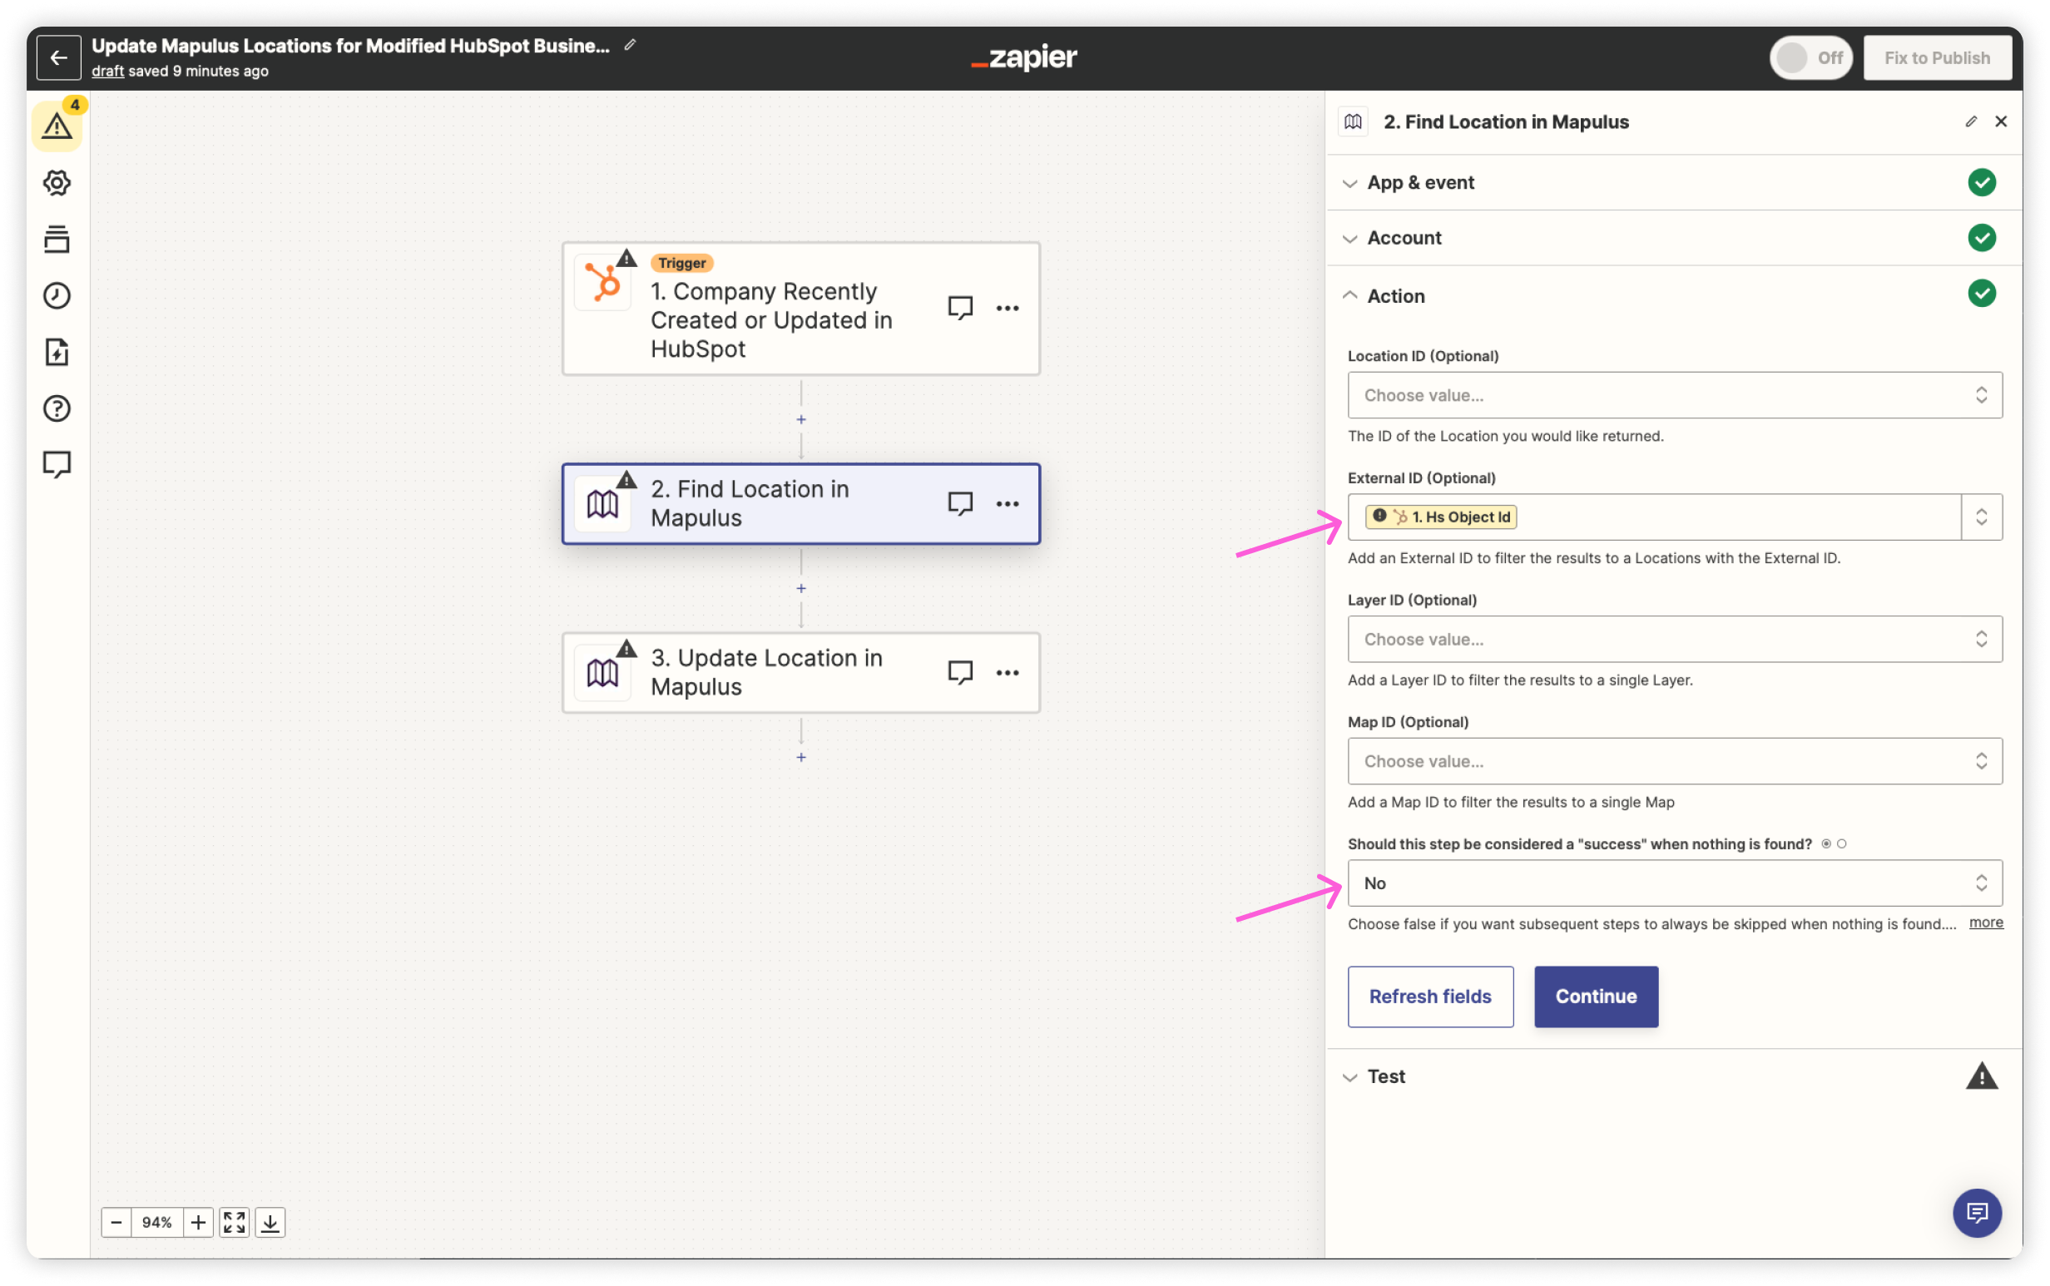This screenshot has height=1286, width=2050.
Task: Open the Location ID dropdown
Action: pos(1674,394)
